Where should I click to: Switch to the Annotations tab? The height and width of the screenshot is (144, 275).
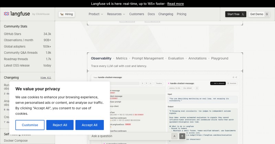tap(197, 58)
